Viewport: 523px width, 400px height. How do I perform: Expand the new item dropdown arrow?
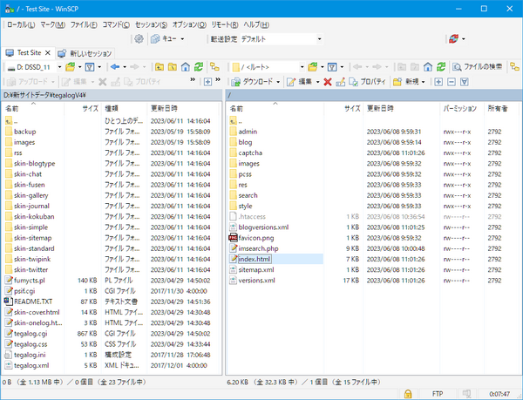(x=424, y=82)
